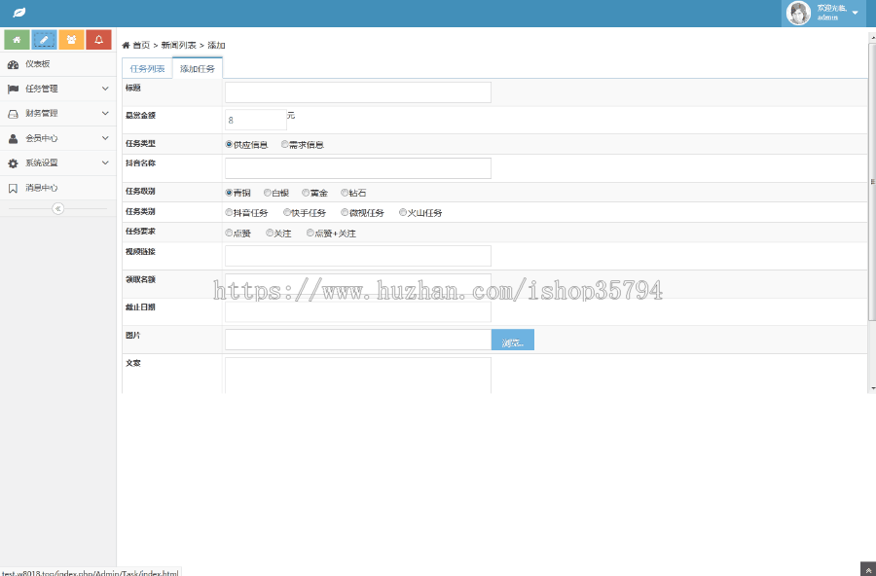The width and height of the screenshot is (876, 576).
Task: Choose the 火山任务 radio option
Action: coord(402,212)
